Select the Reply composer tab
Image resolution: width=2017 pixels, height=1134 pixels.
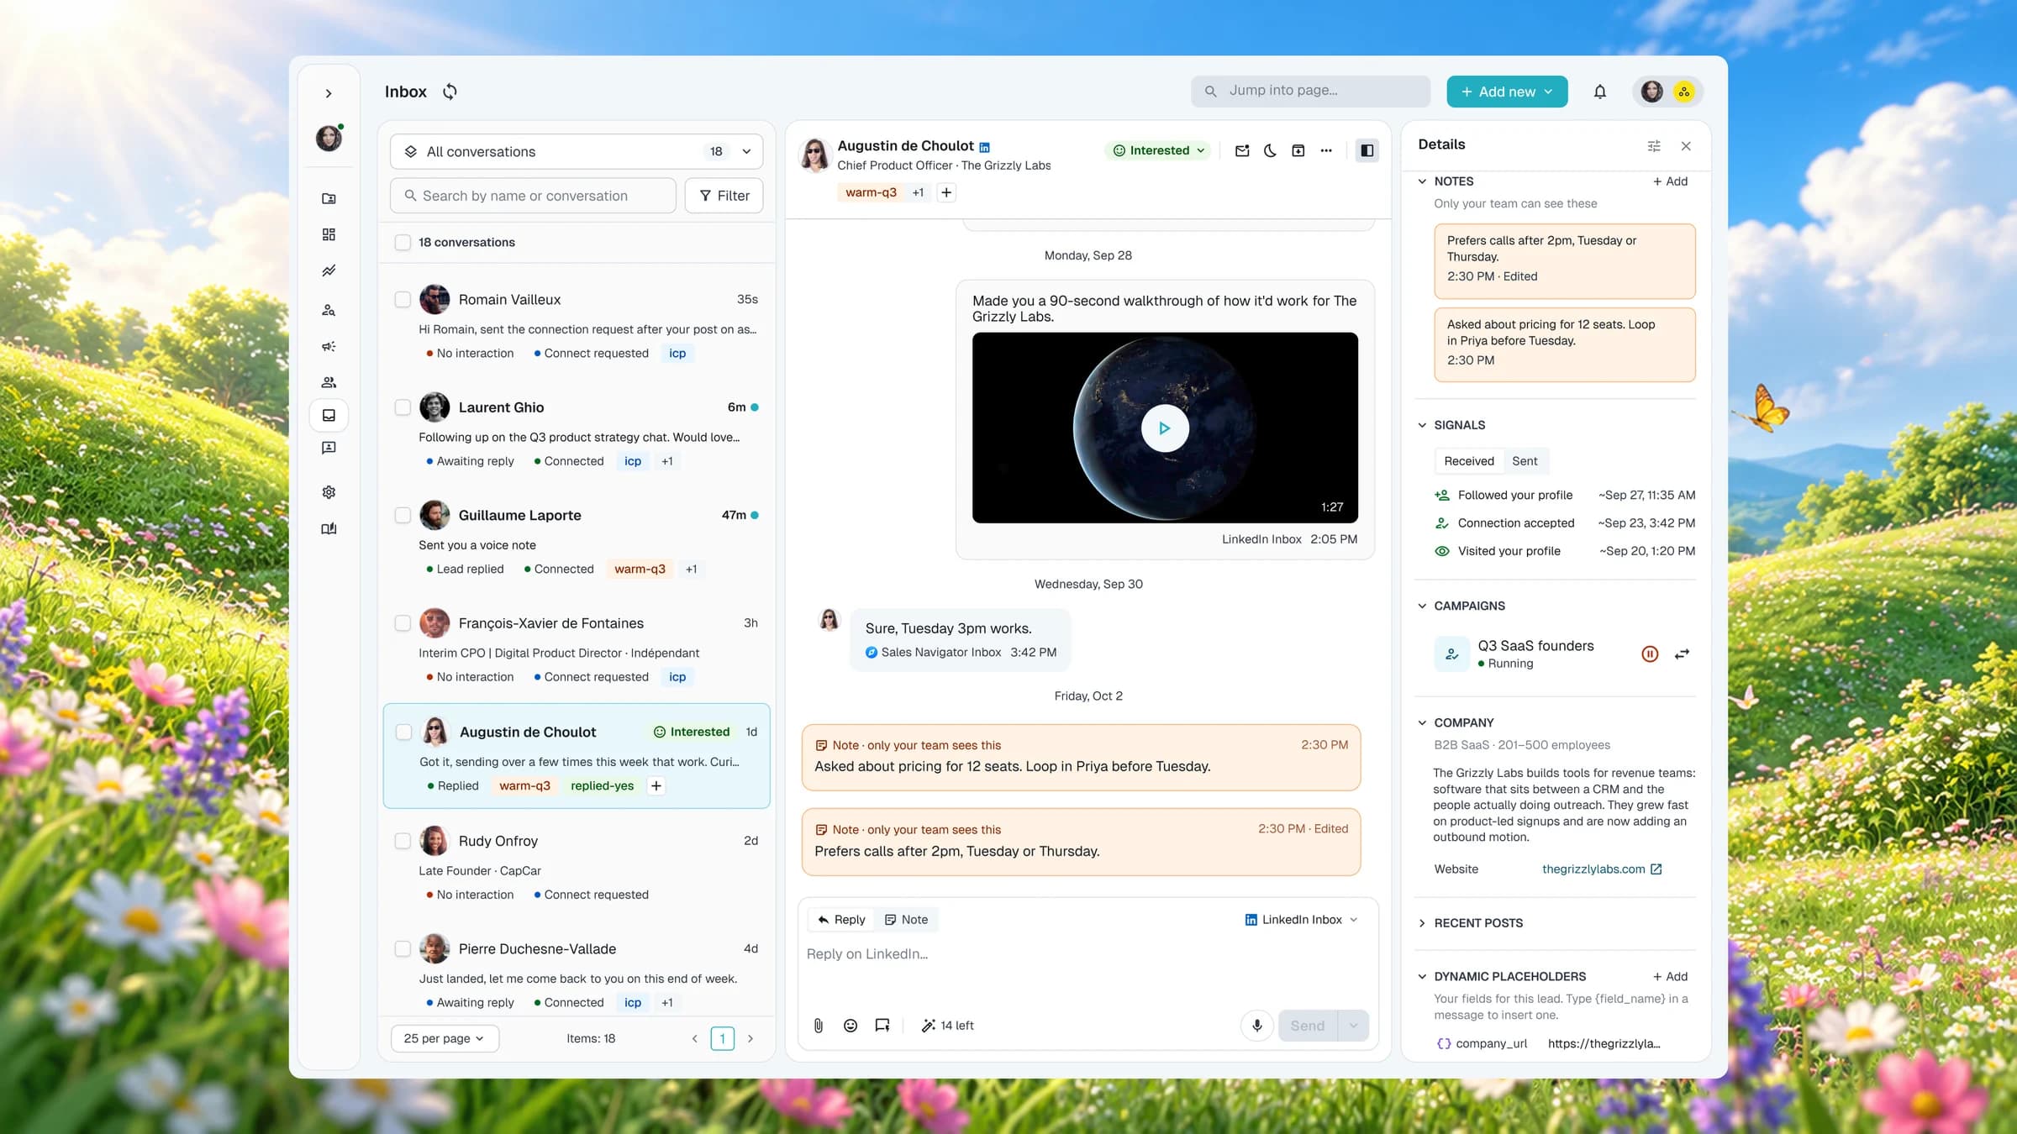841,920
